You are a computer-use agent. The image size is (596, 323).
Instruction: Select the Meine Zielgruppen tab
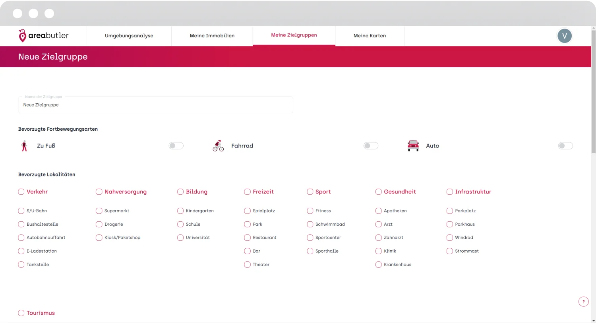pos(294,35)
